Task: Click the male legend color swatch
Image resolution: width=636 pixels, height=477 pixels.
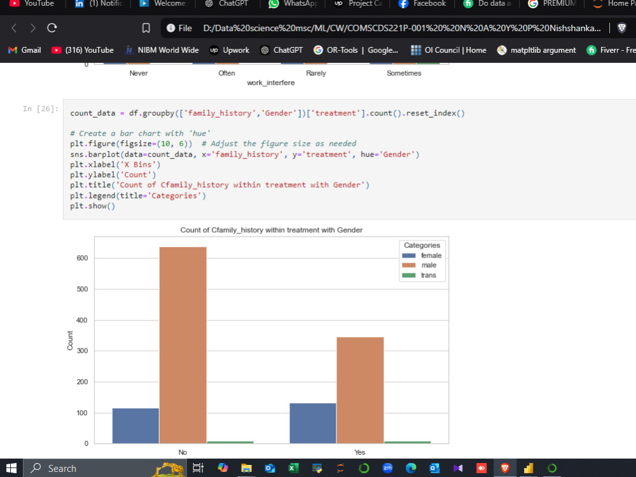Action: 408,265
